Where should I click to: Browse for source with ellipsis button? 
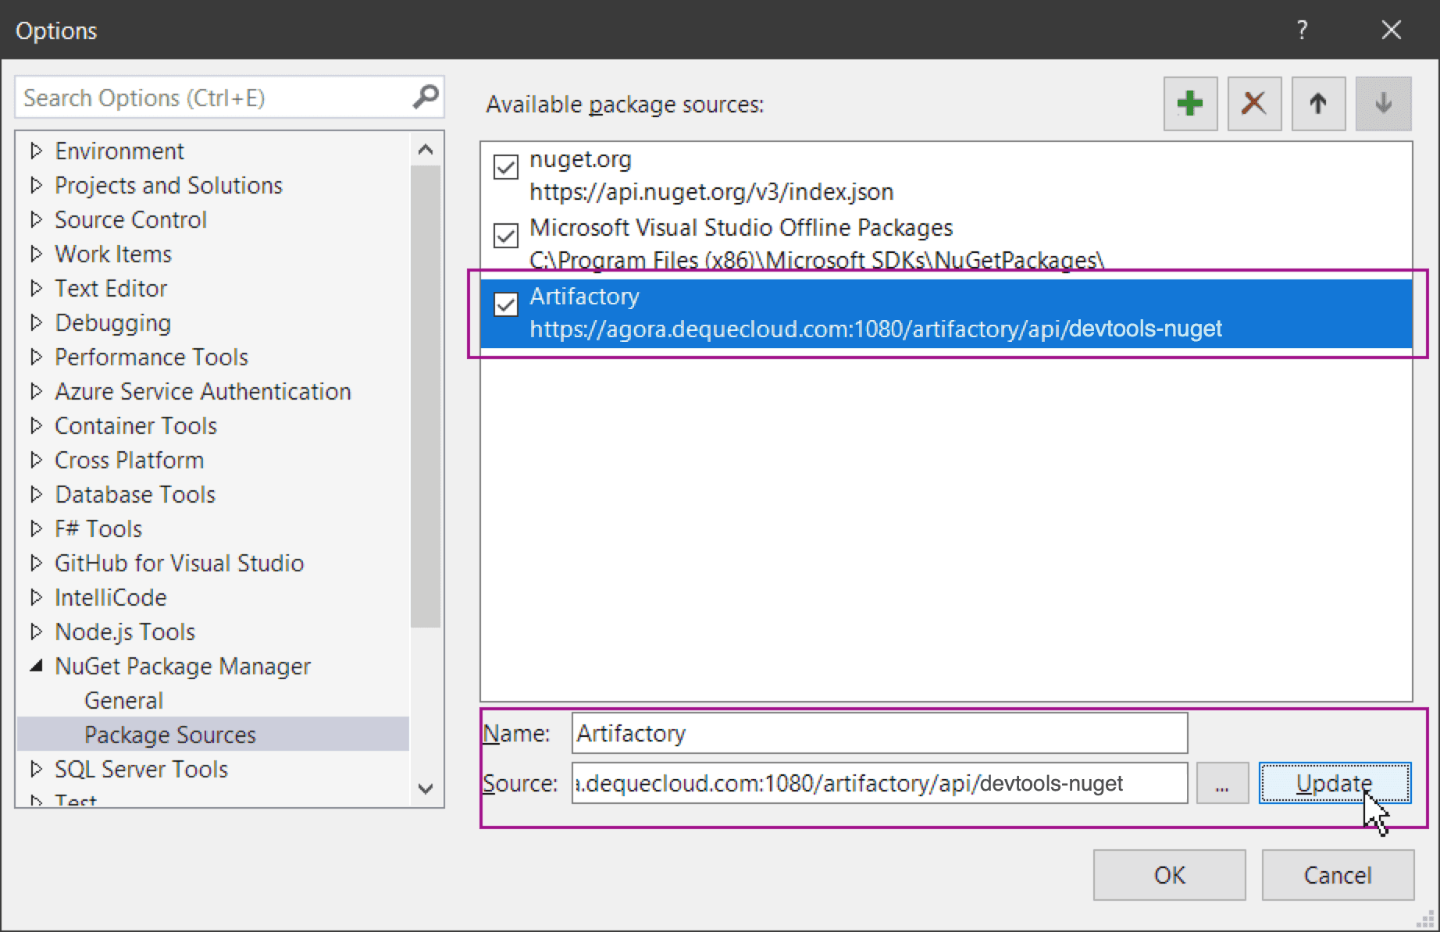tap(1221, 784)
